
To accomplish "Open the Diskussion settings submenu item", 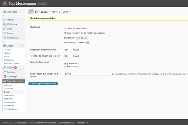I will coord(9,95).
